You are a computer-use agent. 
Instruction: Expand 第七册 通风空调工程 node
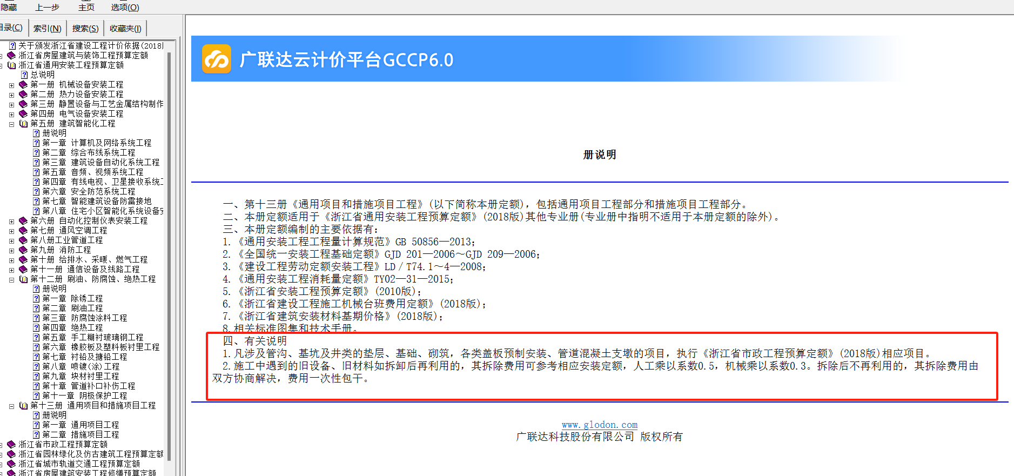tap(11, 231)
